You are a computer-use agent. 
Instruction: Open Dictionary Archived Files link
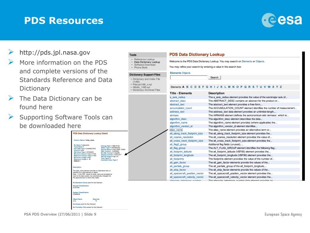[146, 90]
